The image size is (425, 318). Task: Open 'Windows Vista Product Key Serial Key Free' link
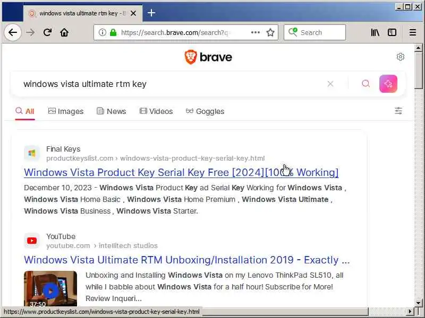(181, 173)
